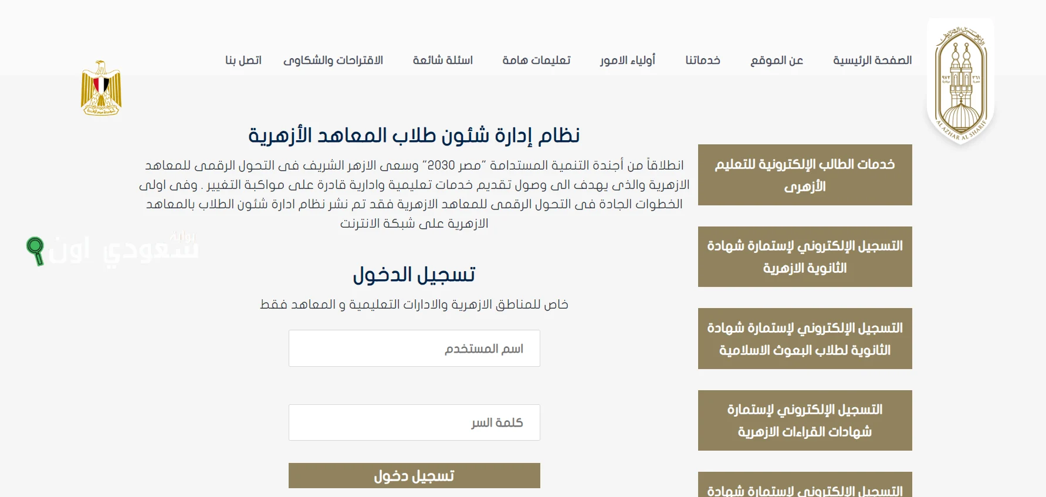Click the كلمة السر password field
This screenshot has width=1046, height=497.
click(x=414, y=422)
